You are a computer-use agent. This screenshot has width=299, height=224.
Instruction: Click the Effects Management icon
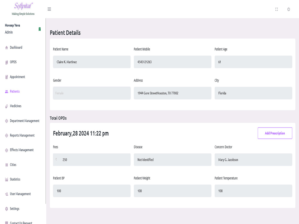click(7, 150)
